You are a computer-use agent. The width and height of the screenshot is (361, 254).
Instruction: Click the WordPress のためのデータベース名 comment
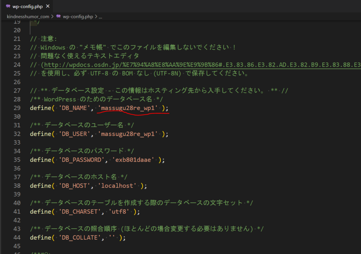[x=97, y=99]
